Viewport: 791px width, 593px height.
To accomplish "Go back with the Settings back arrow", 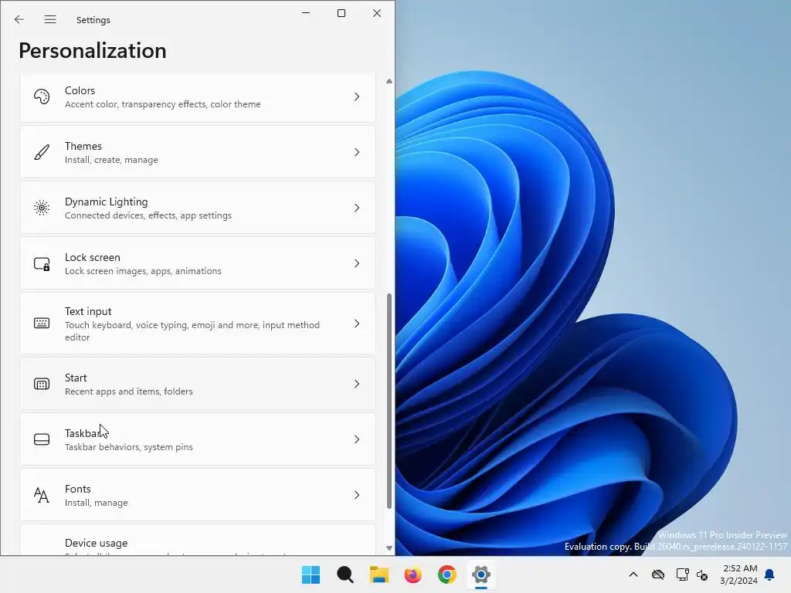I will coord(19,19).
